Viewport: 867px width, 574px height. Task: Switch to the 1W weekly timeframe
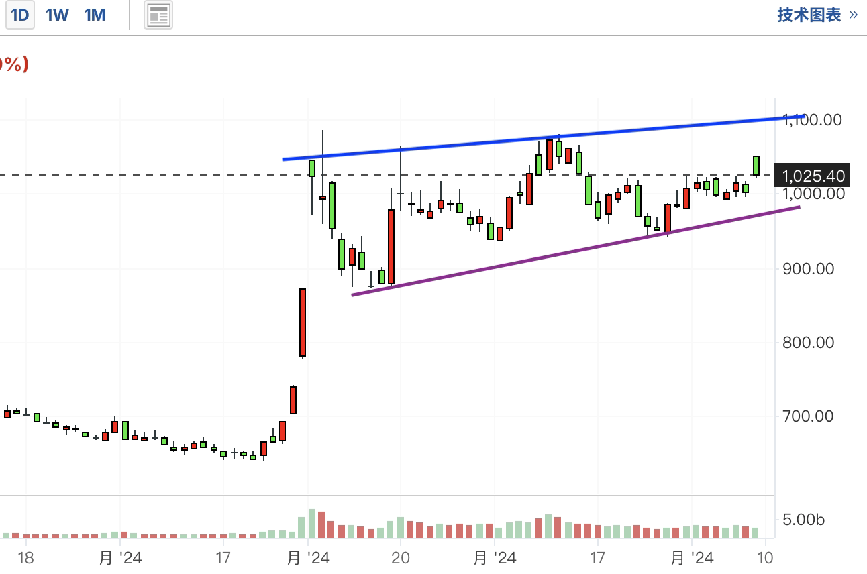click(57, 15)
